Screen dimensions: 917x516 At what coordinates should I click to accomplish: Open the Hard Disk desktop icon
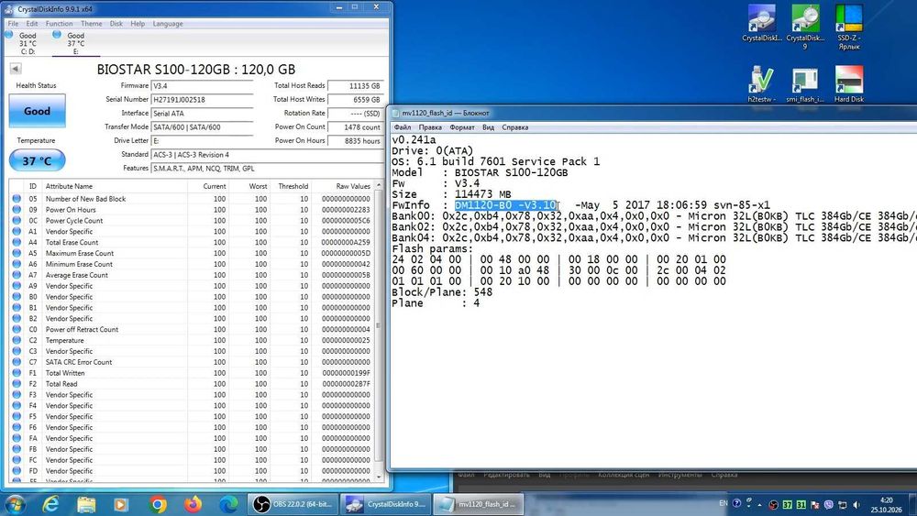click(848, 84)
